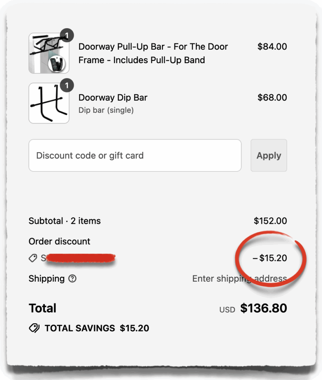Click the $84.00 price of the Pull-Up Bar
322x380 pixels.
pos(272,47)
